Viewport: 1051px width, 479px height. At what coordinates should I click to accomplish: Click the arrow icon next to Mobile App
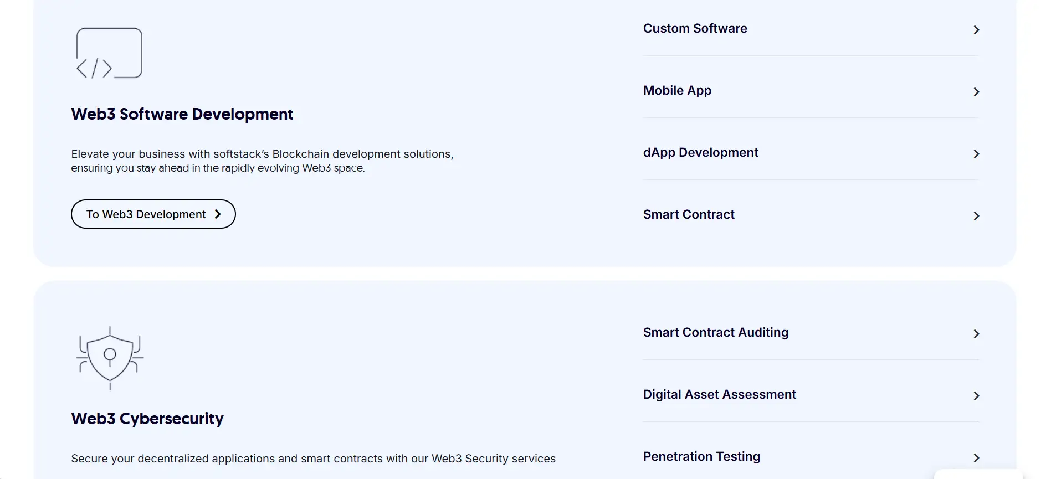coord(976,92)
